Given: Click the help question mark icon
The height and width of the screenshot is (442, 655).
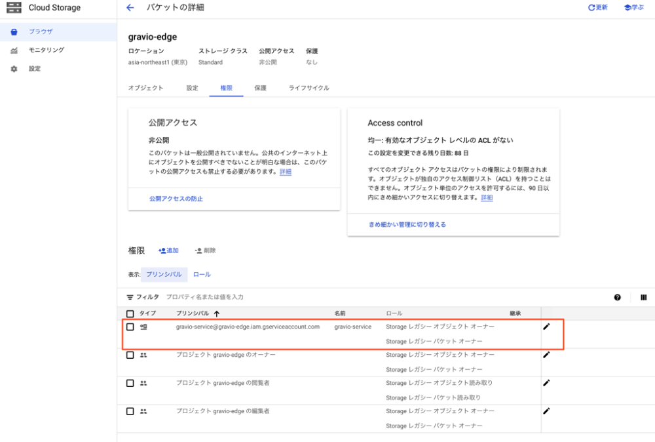Looking at the screenshot, I should [618, 297].
